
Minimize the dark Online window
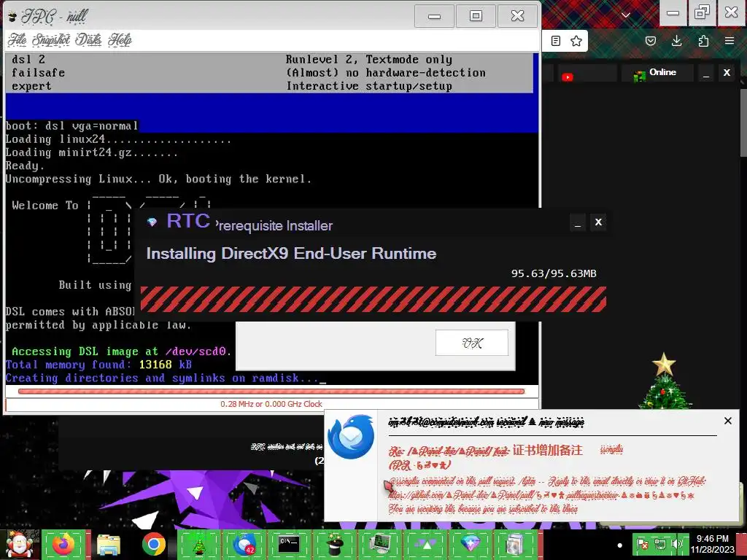pos(706,73)
